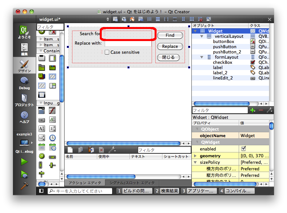Click the hammer Build icon

point(24,186)
